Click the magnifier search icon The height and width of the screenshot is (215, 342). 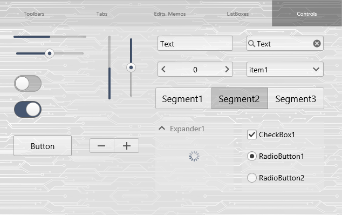click(x=251, y=44)
